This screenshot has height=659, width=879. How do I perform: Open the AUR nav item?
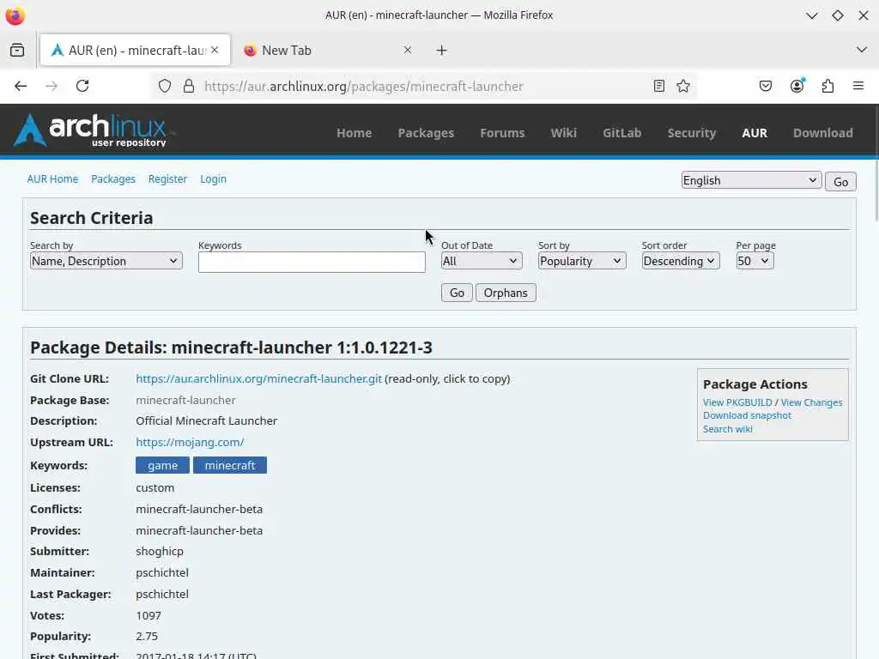pyautogui.click(x=754, y=133)
